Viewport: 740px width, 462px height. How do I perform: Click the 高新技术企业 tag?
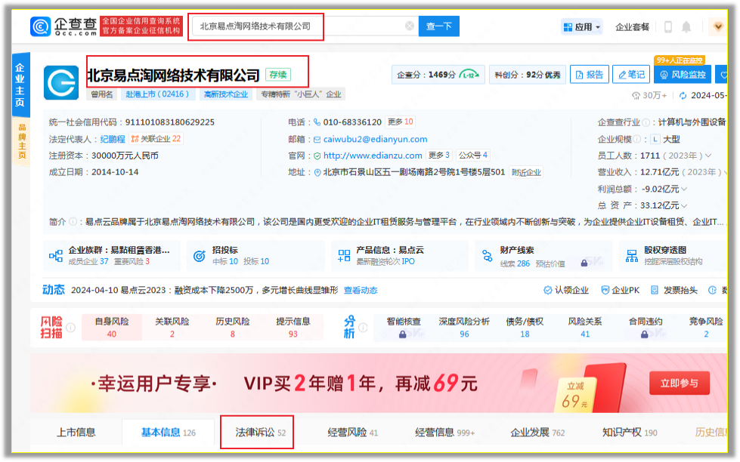[x=225, y=94]
